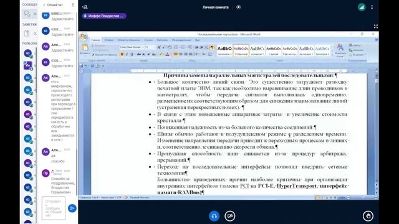This screenshot has width=399, height=224.
Task: Apply a numbered list
Action: click(x=183, y=47)
